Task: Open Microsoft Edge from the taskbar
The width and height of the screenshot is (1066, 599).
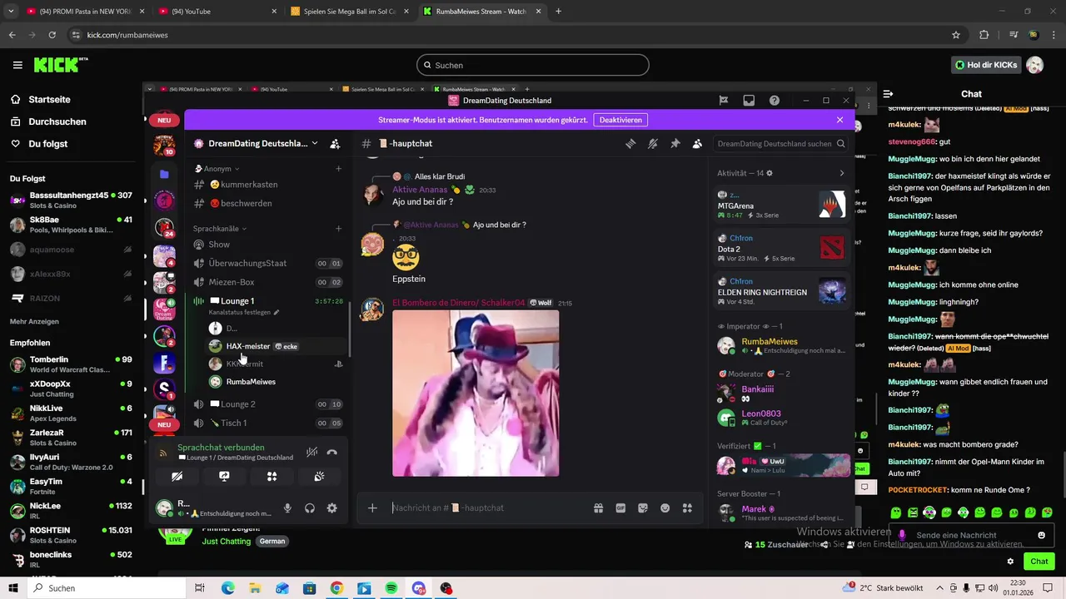Action: click(x=227, y=588)
